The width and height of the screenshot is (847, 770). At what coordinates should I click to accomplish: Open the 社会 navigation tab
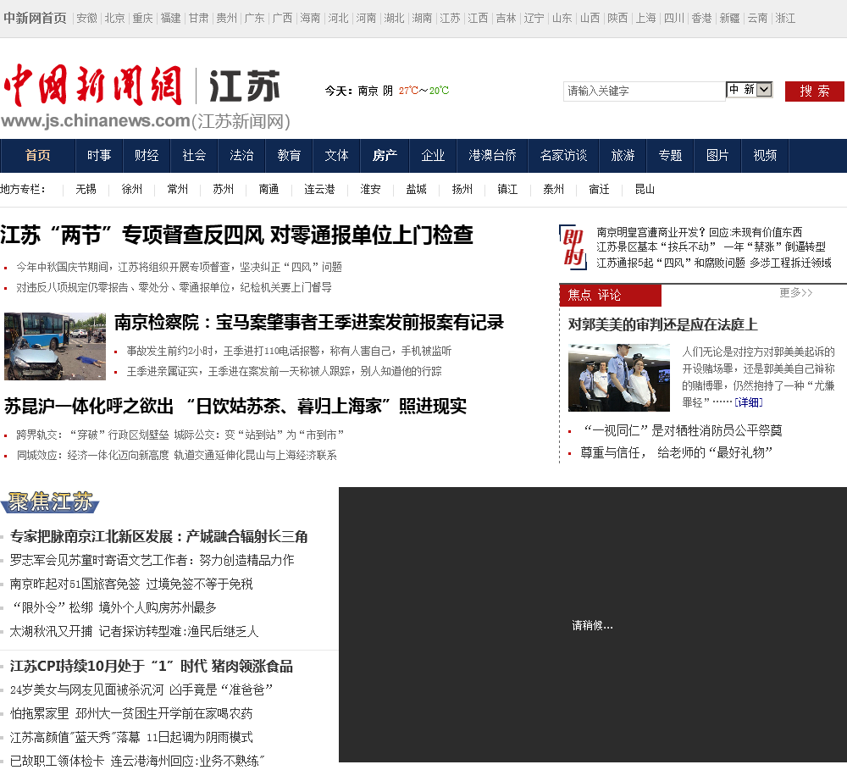tap(195, 156)
